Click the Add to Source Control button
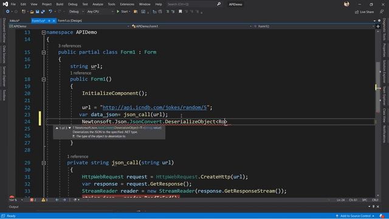Screen dimensions: 389x219 (355, 216)
